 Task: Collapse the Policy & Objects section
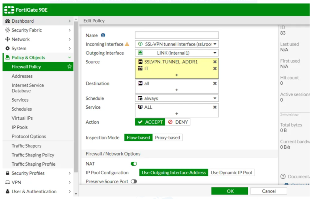click(38, 58)
